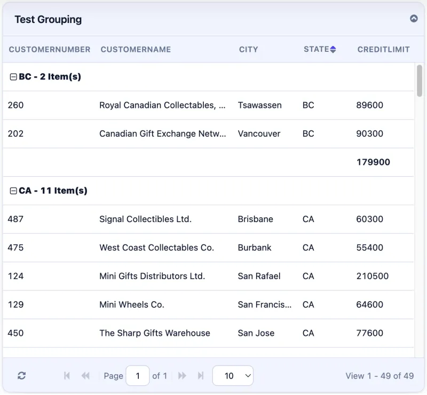Click the vertical scrollbar thumb
427x395 pixels.
(x=420, y=81)
